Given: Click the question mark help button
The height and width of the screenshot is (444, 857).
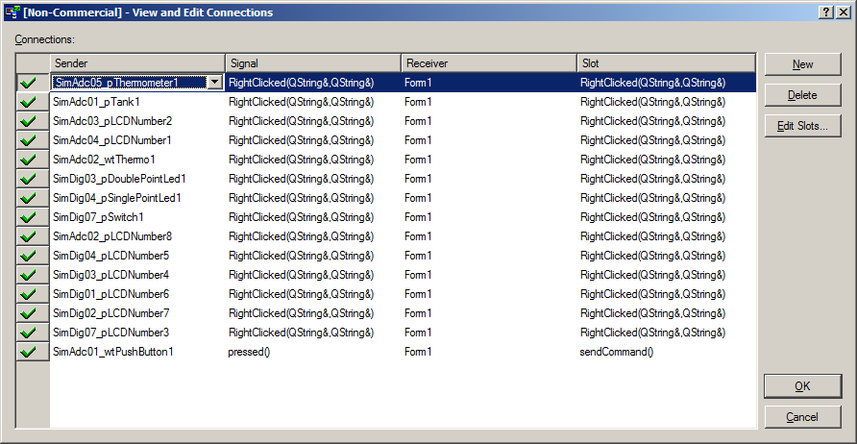Looking at the screenshot, I should pos(827,12).
